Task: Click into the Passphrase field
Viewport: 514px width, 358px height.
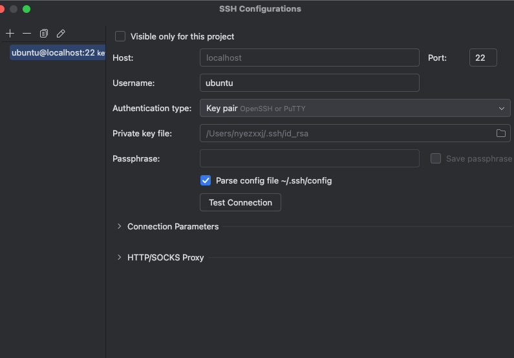Action: click(309, 158)
